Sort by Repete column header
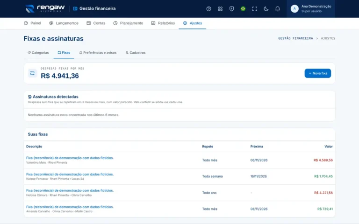 pyautogui.click(x=208, y=147)
